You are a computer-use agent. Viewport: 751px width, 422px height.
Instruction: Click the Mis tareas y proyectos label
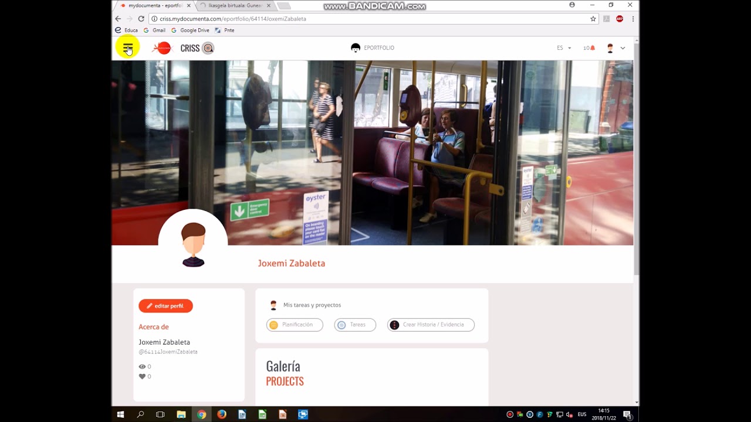(x=312, y=305)
